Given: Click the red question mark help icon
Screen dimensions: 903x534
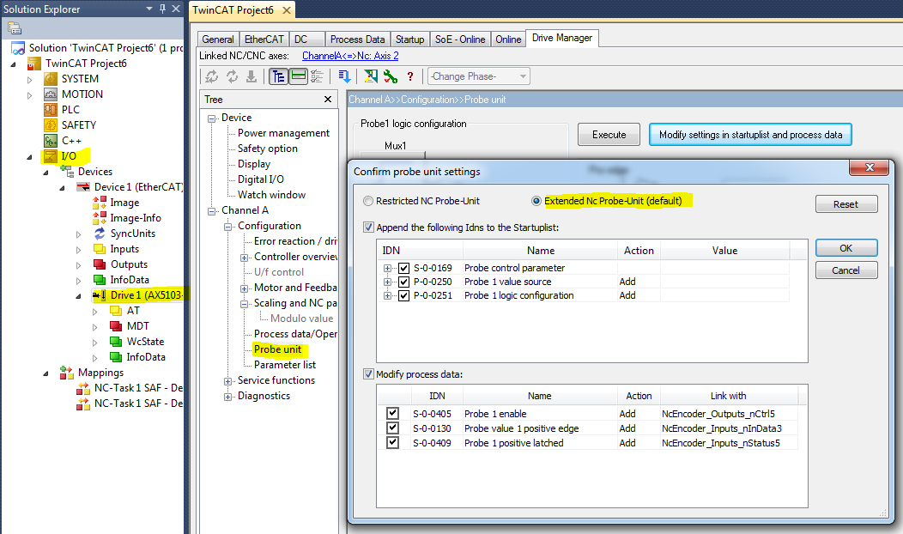Looking at the screenshot, I should [x=410, y=76].
